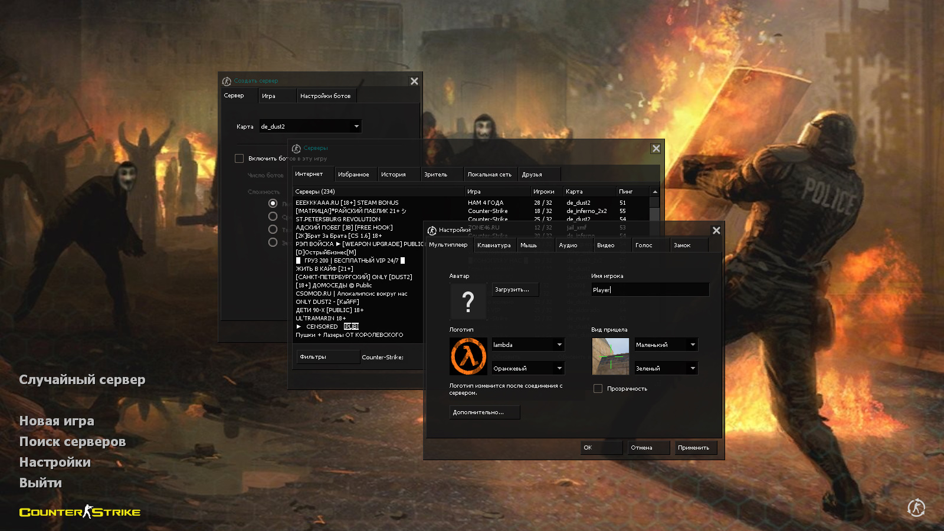Click the Настройки window title icon

[432, 231]
